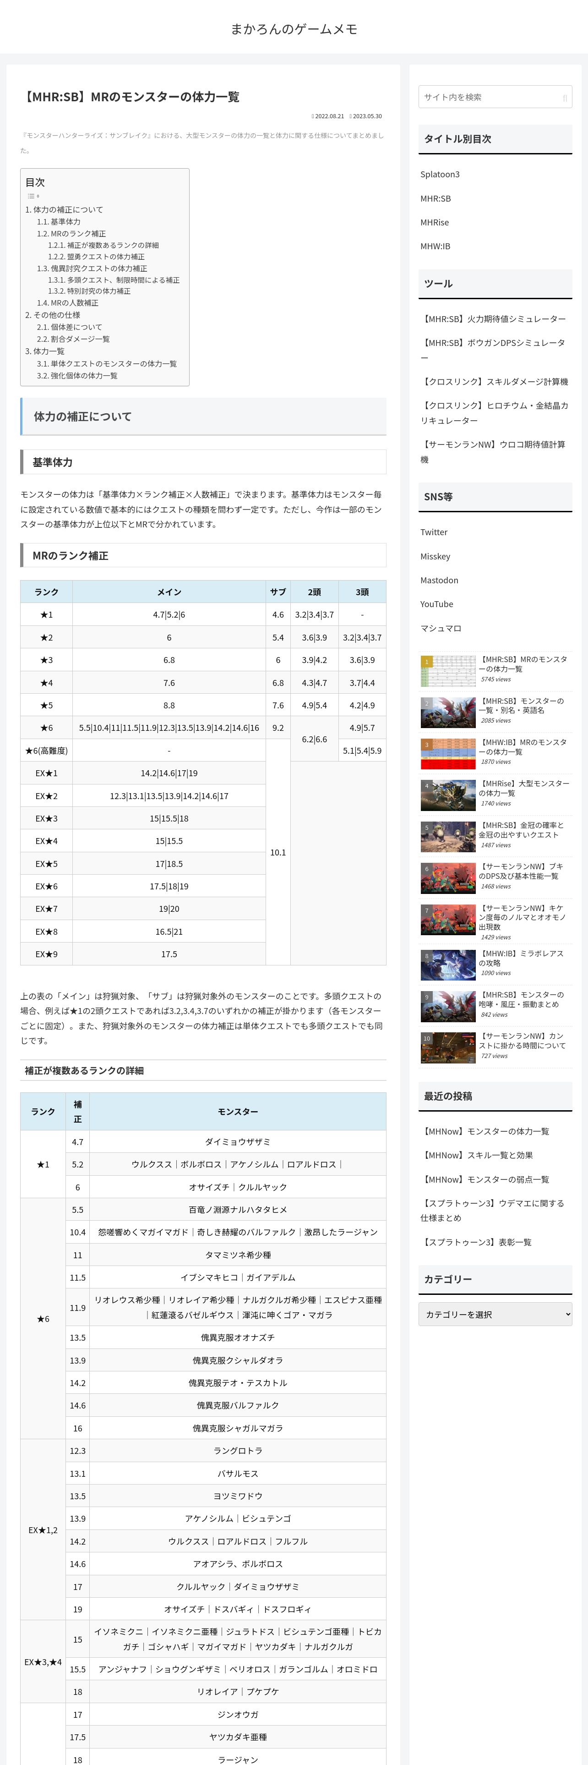
Task: Click the ヨツミワドウ table cell
Action: coord(238,1496)
